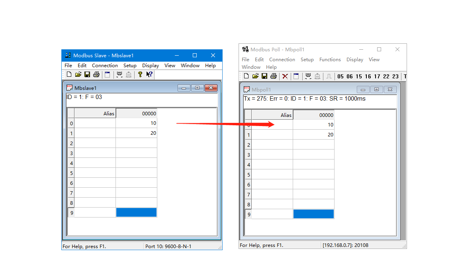454x270 pixels.
Task: Click function 16 button in Modbus Poll toolbar
Action: pos(368,76)
